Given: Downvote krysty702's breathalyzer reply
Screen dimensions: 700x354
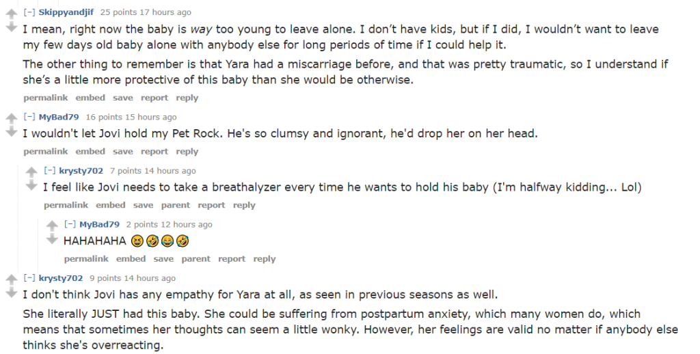Looking at the screenshot, I should coord(31,186).
